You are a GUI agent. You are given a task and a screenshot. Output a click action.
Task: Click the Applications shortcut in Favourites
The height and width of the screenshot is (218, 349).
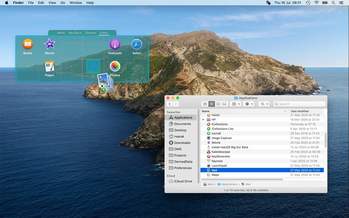[183, 117]
